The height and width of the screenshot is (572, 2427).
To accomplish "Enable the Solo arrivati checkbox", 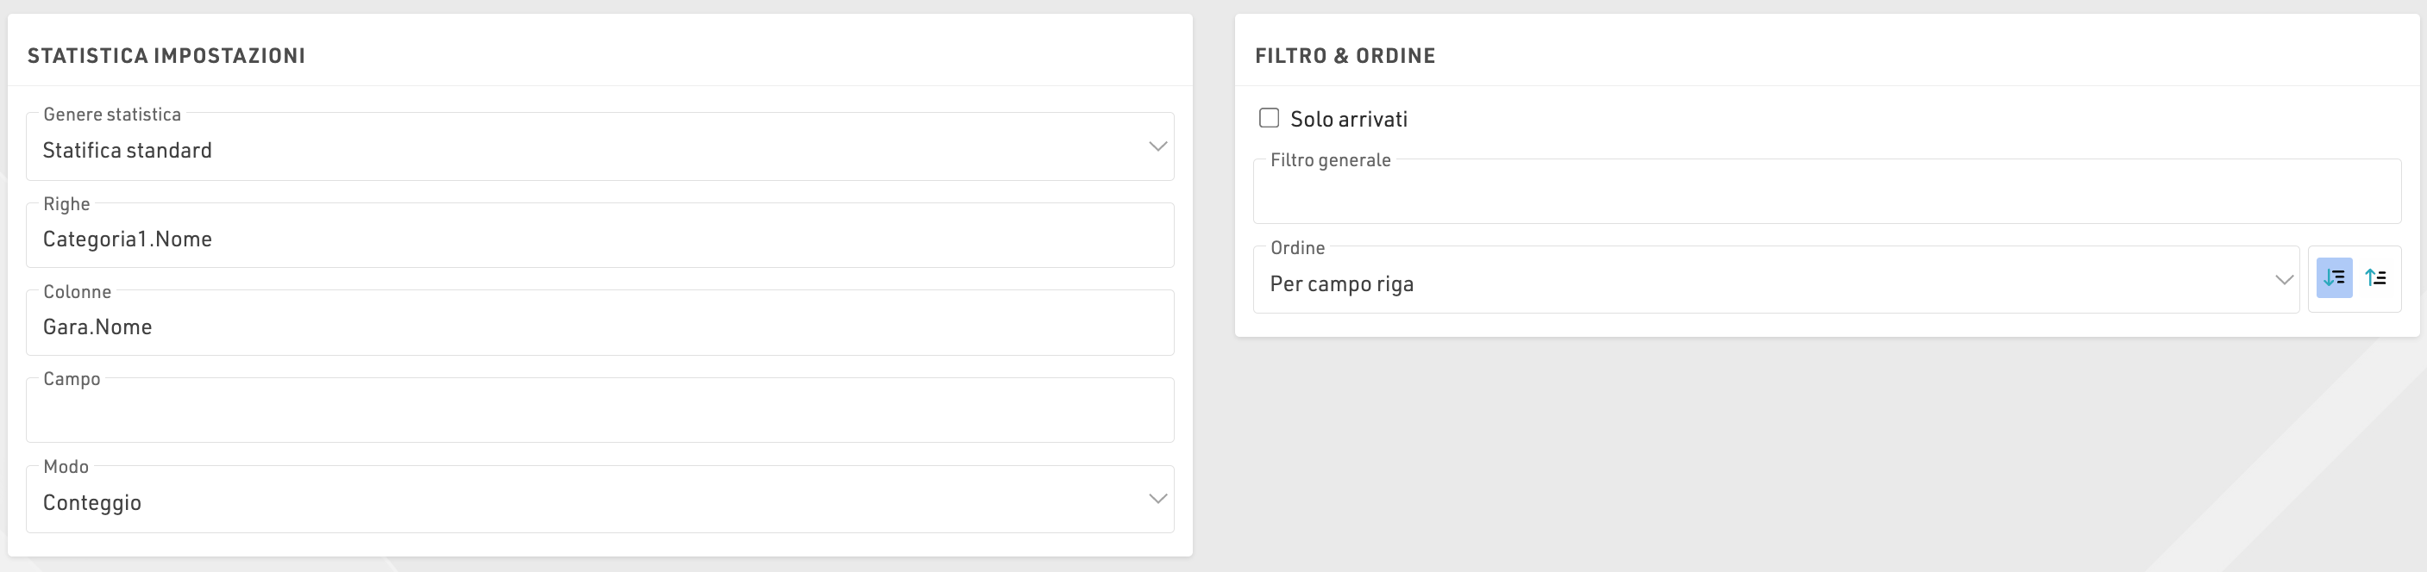I will (x=1269, y=119).
